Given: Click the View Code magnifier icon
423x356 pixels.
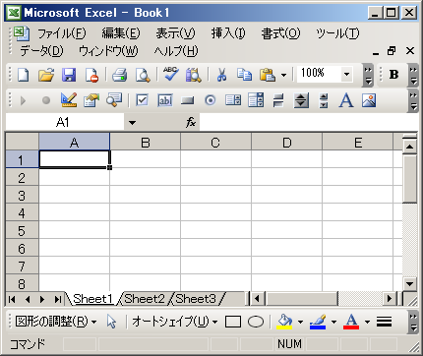Looking at the screenshot, I should click(x=114, y=100).
